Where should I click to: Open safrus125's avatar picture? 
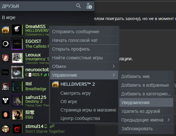[17, 101]
